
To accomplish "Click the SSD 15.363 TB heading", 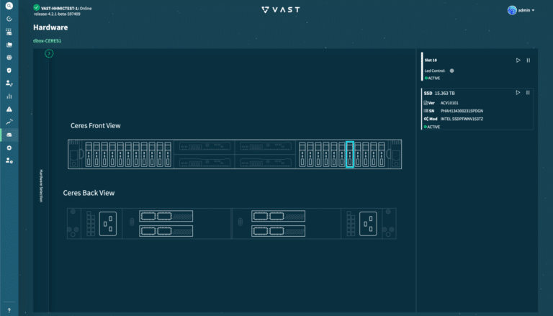I will click(x=439, y=93).
